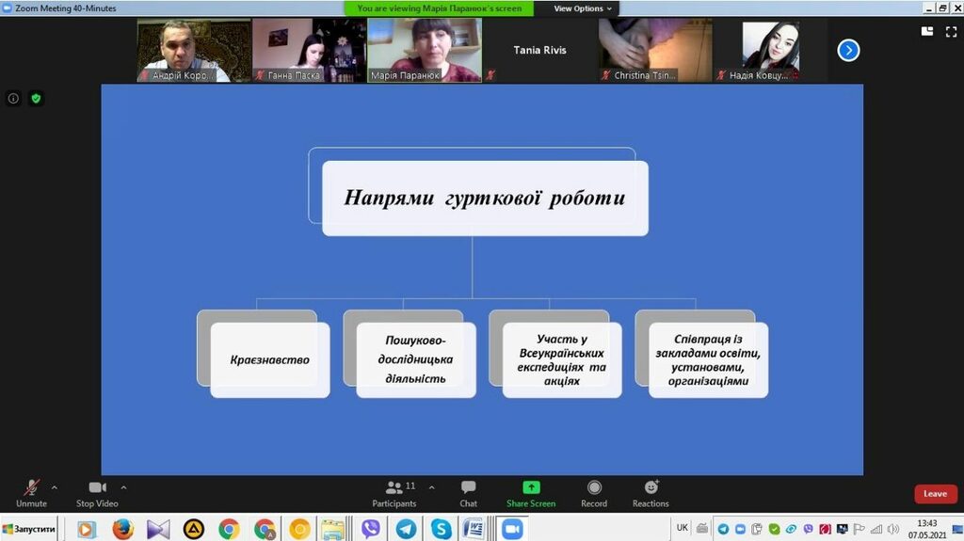Show next participants with the blue arrow

tap(848, 50)
